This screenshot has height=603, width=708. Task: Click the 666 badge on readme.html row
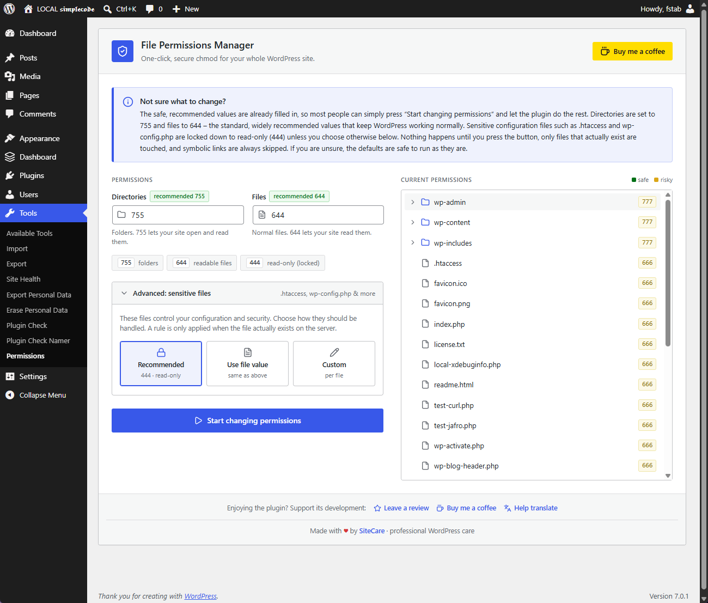click(x=647, y=385)
